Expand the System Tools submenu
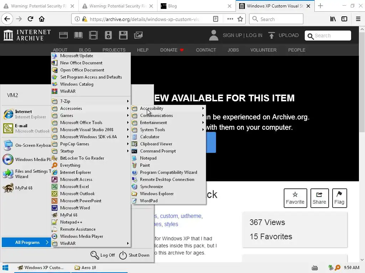Image resolution: width=365 pixels, height=273 pixels. 169,130
